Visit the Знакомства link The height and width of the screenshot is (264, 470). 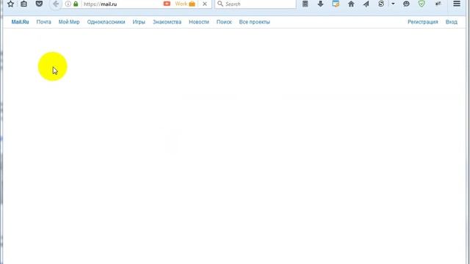pos(167,22)
